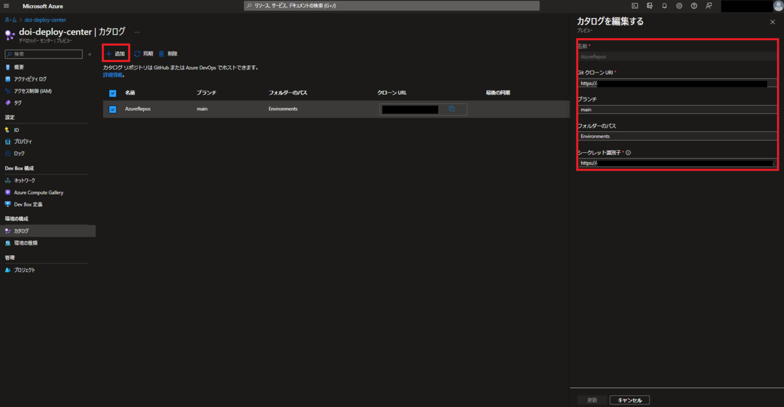The height and width of the screenshot is (407, 784).
Task: Click the Environments folder path cell
Action: point(283,109)
